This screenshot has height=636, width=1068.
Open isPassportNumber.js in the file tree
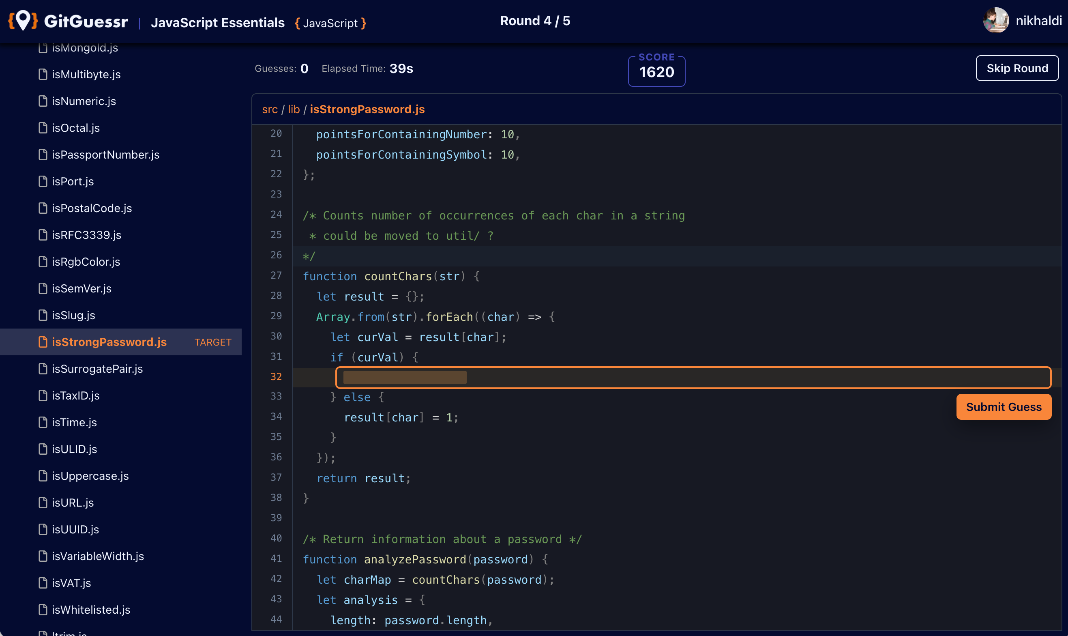[105, 155]
